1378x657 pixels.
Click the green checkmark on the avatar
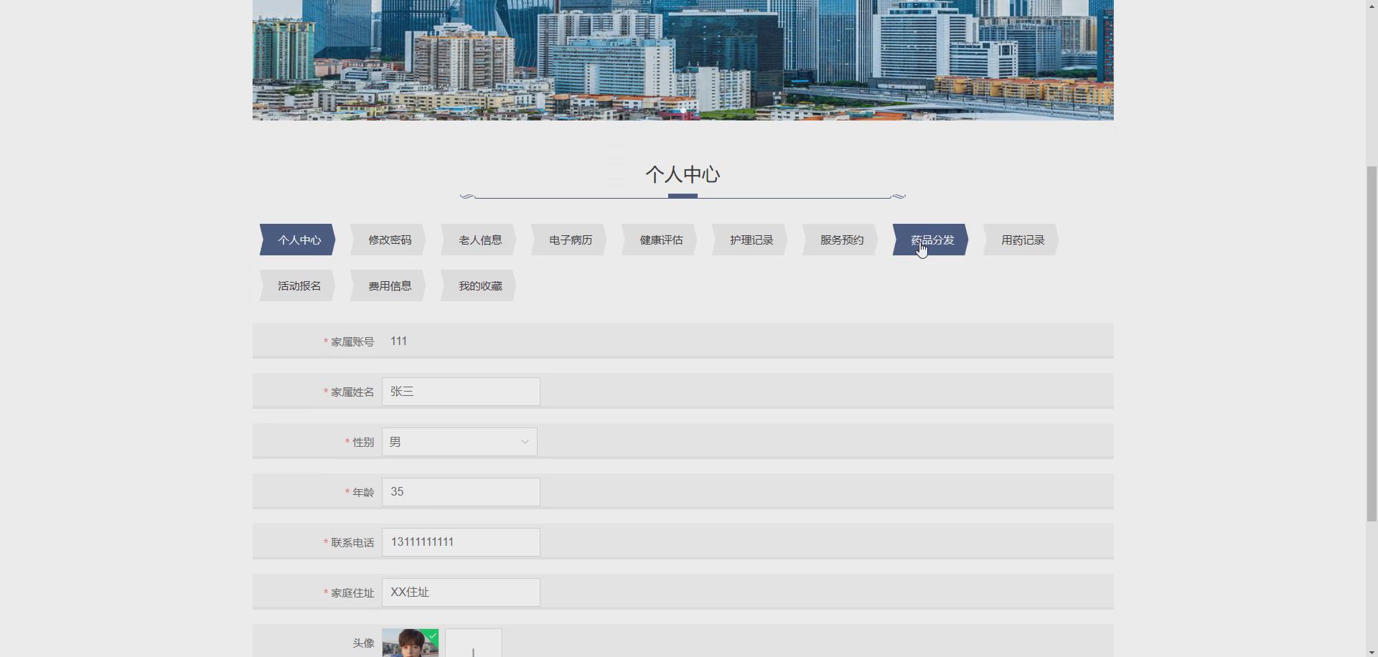click(432, 635)
